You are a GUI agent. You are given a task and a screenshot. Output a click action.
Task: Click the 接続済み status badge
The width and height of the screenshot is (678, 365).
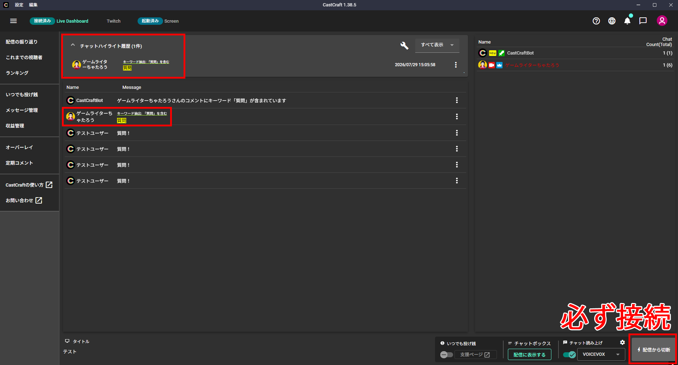(42, 21)
